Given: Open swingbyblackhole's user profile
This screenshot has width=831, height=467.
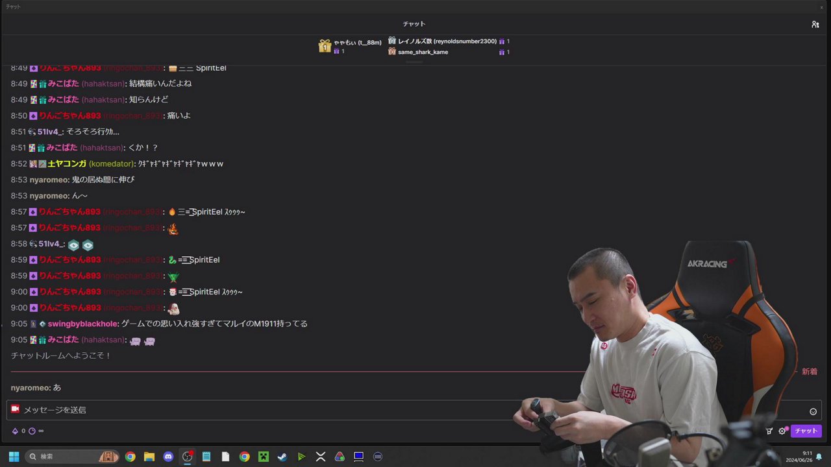Looking at the screenshot, I should (83, 324).
